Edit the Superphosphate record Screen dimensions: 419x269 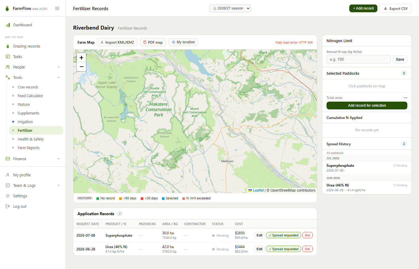[259, 235]
